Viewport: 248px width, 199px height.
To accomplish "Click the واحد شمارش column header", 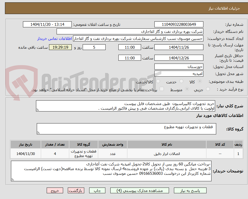I will click(113, 145).
